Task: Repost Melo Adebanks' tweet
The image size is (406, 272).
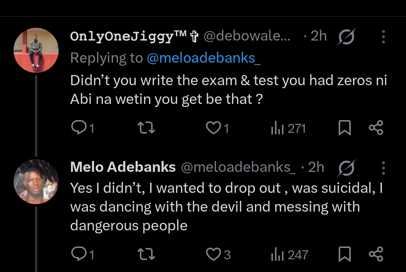Action: click(x=147, y=255)
